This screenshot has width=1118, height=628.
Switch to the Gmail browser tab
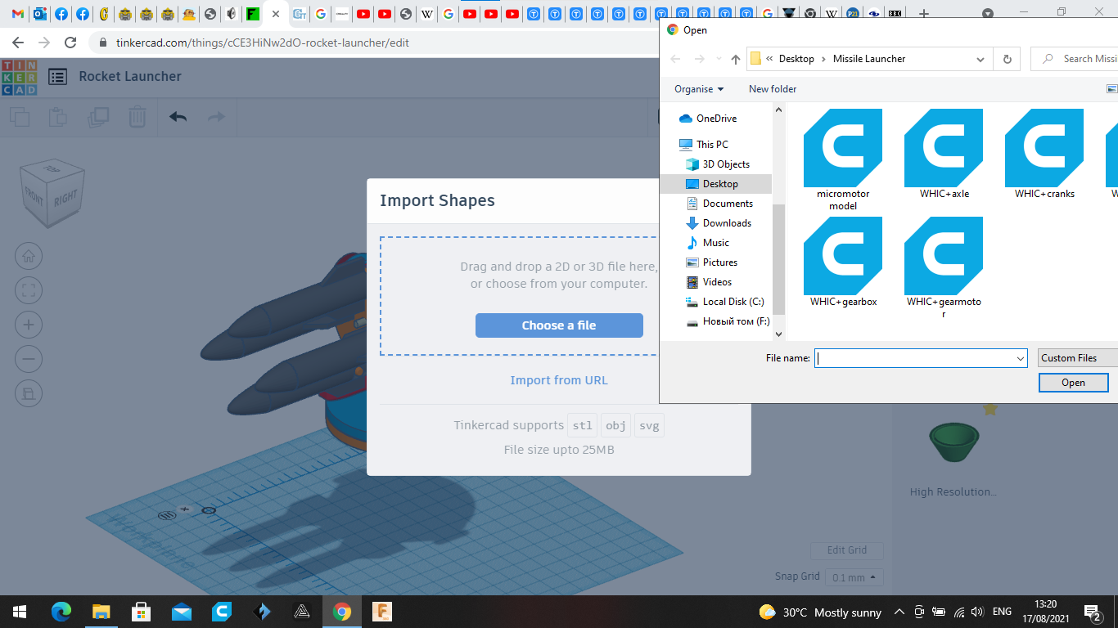18,14
